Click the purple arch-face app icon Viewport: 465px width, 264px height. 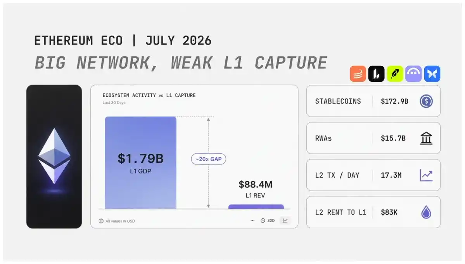(413, 74)
